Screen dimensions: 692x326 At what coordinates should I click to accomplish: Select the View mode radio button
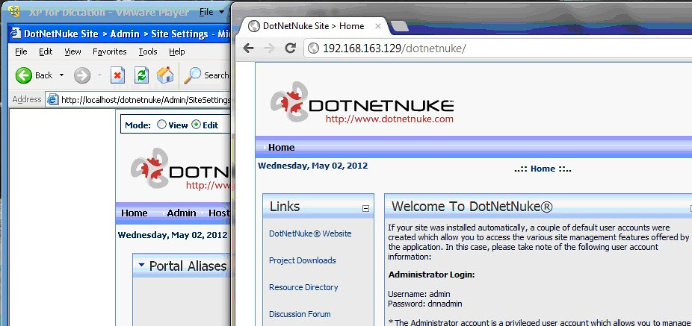point(161,125)
